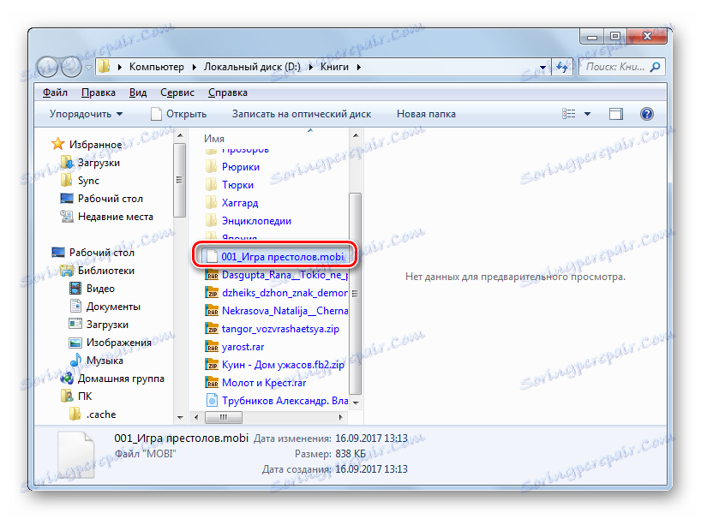Expand arrow after Книги breadcrumb
The width and height of the screenshot is (701, 519).
[x=358, y=67]
